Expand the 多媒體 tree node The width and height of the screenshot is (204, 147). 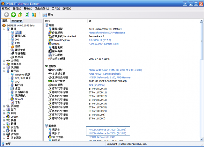tap(4, 106)
